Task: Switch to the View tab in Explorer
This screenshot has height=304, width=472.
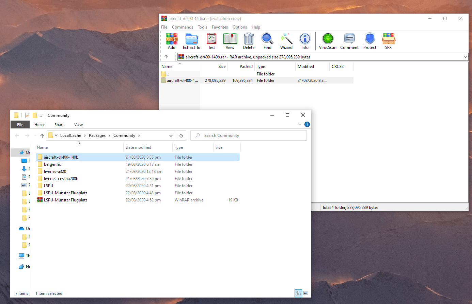Action: click(78, 125)
